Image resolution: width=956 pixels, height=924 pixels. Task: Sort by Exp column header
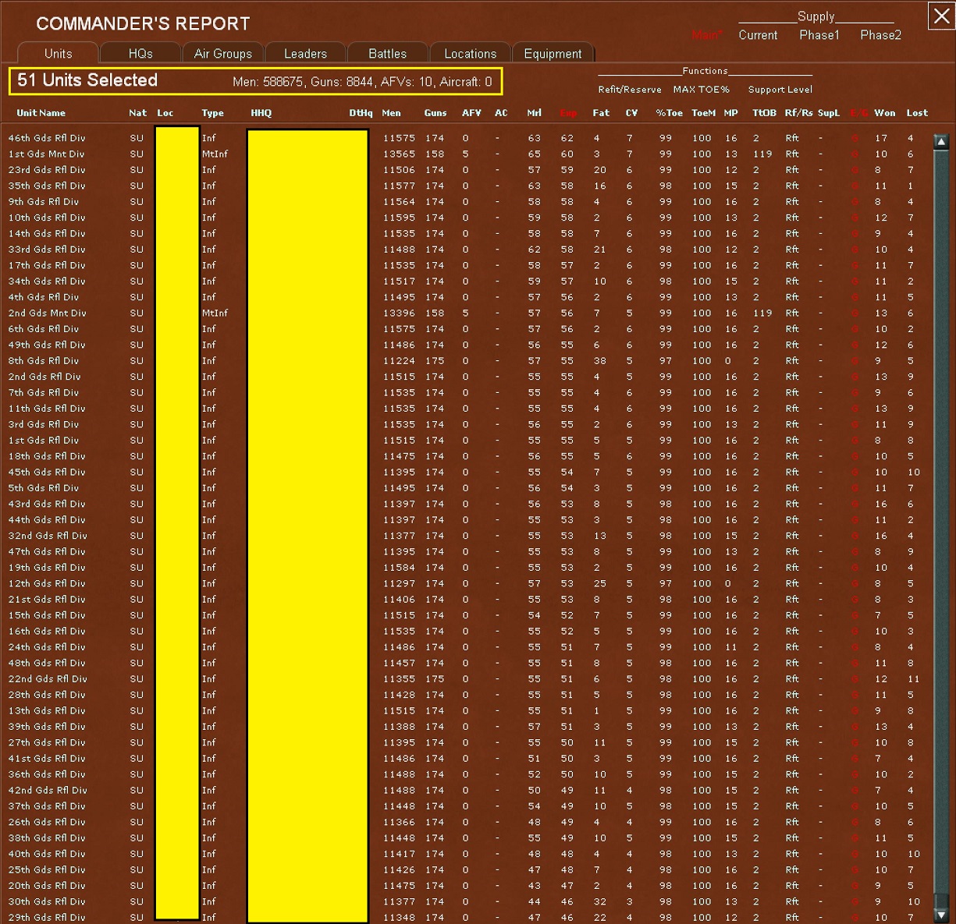[568, 113]
